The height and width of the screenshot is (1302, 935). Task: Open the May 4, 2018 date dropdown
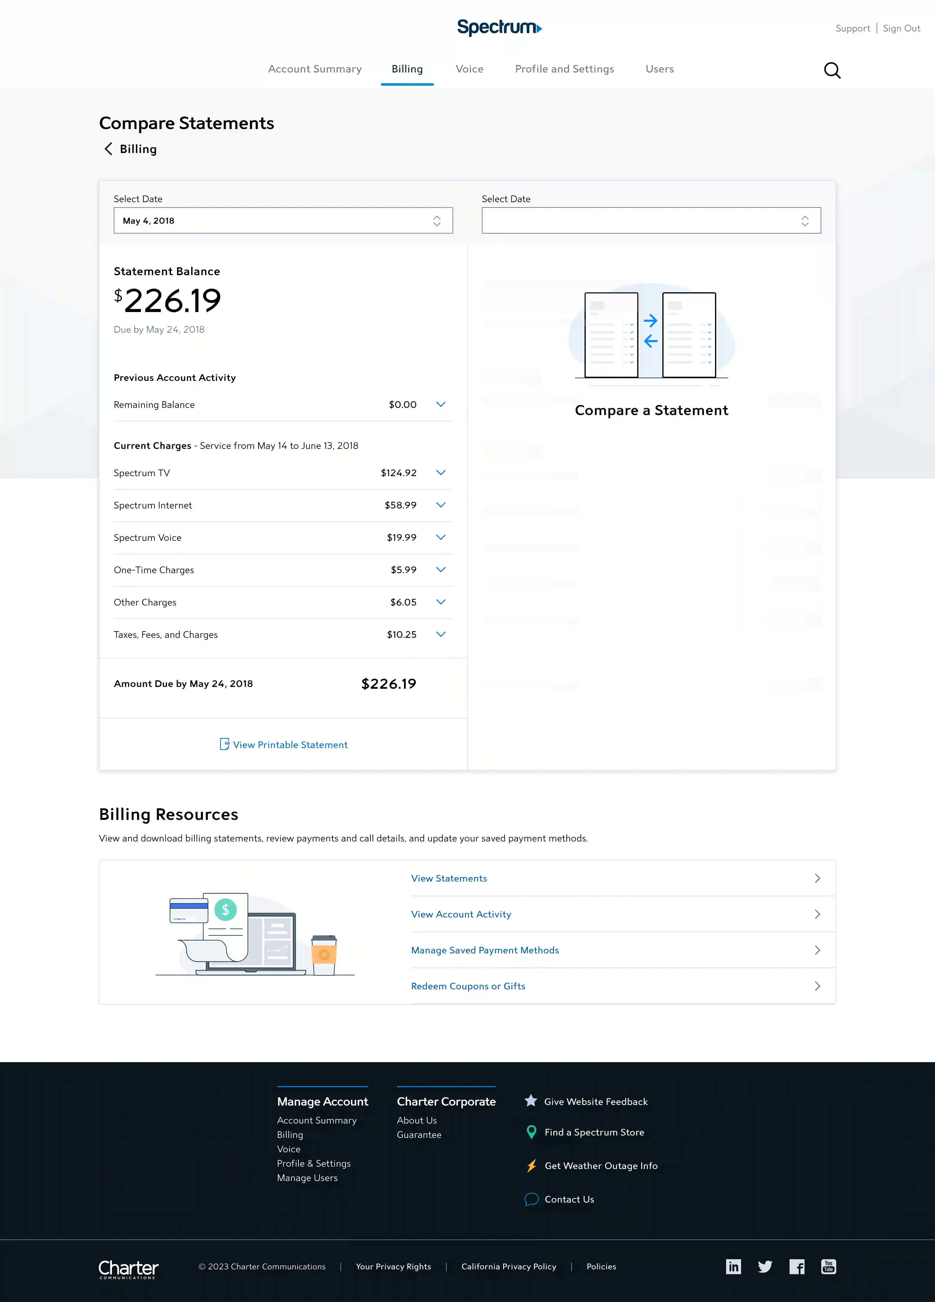click(283, 220)
